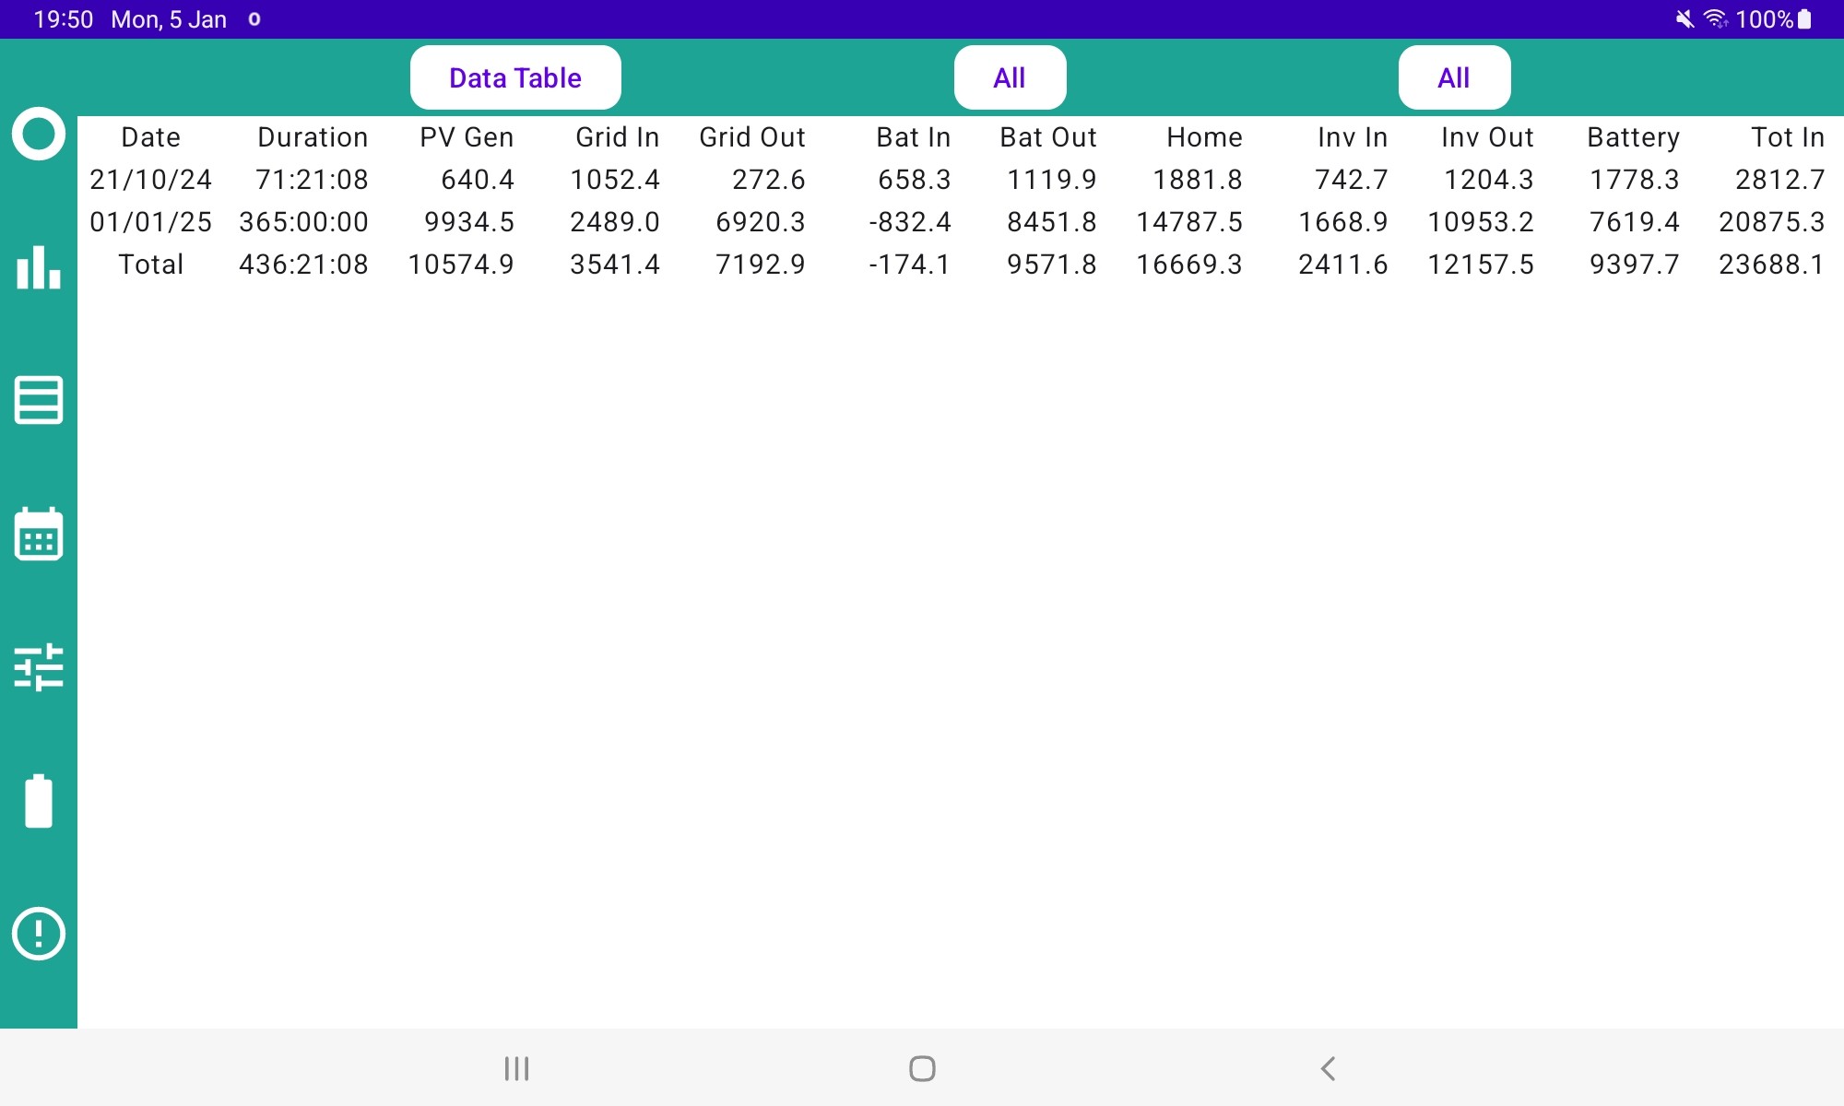Viewport: 1844px width, 1106px height.
Task: Click the Duration column header
Action: click(x=313, y=137)
